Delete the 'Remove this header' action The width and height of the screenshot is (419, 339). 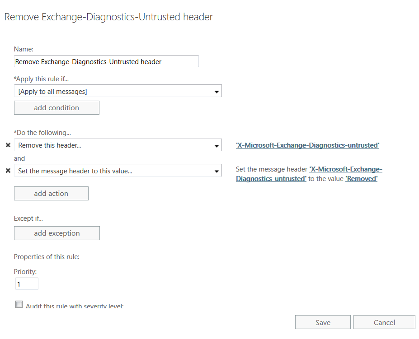pos(8,145)
